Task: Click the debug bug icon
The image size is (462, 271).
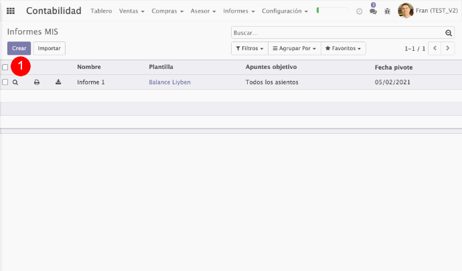Action: (387, 11)
